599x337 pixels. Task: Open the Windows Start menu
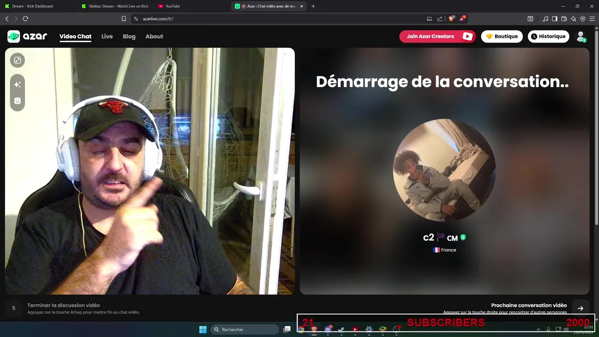(x=203, y=330)
